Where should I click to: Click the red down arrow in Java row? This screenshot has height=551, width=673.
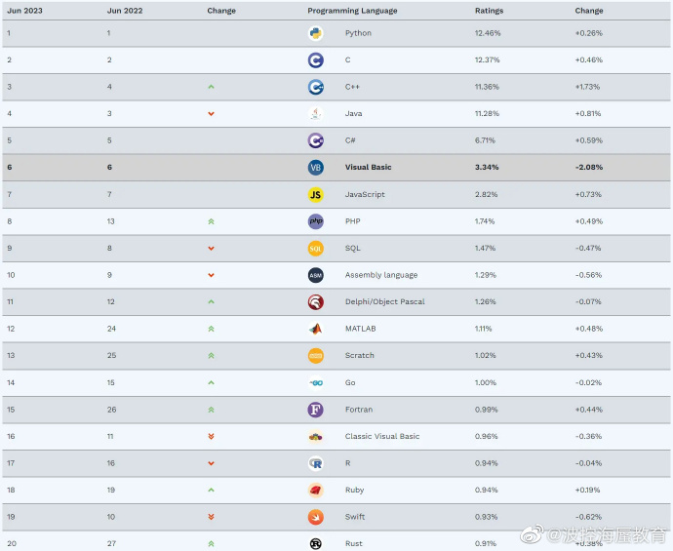point(211,114)
